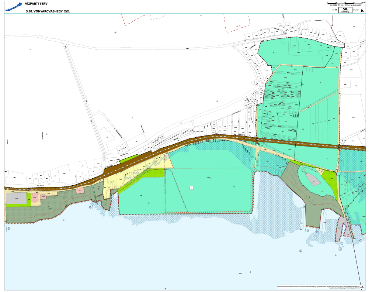Screen dimensions: 372x292
Task: Click the 3.50. VONYARCVASHEGY 2/2. heading
Action: [x=48, y=11]
